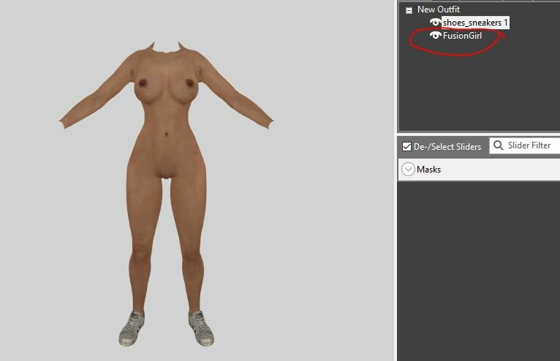Uncheck the De-/Select Sliders checkbox
560x361 pixels.
pos(406,146)
